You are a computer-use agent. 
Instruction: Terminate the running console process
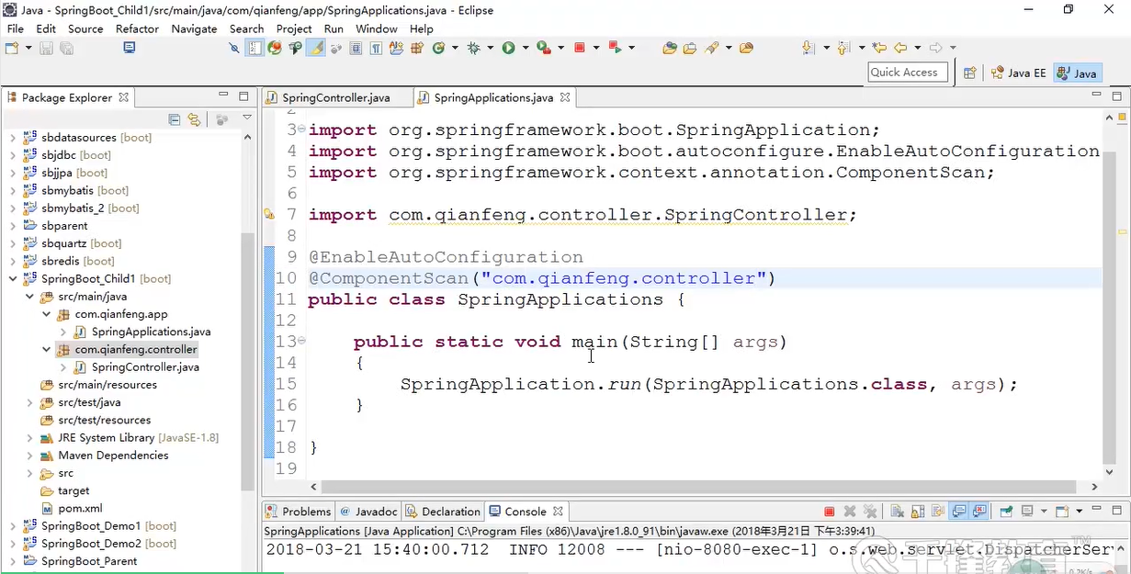click(829, 512)
